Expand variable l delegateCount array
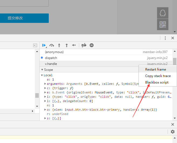Screen dimensions: 177x143 [x=45, y=101]
